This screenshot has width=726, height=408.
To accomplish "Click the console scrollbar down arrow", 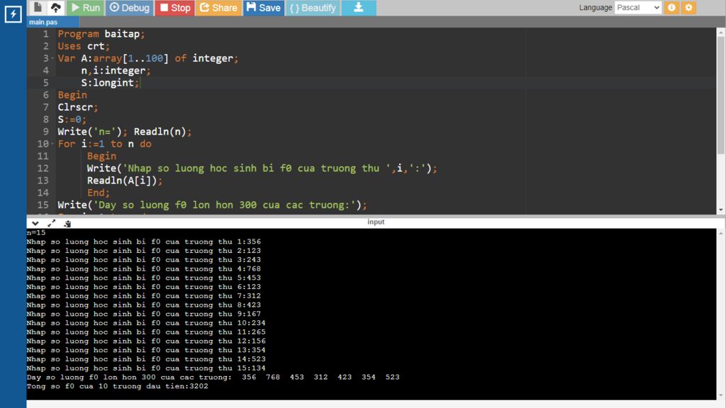I will [x=721, y=395].
